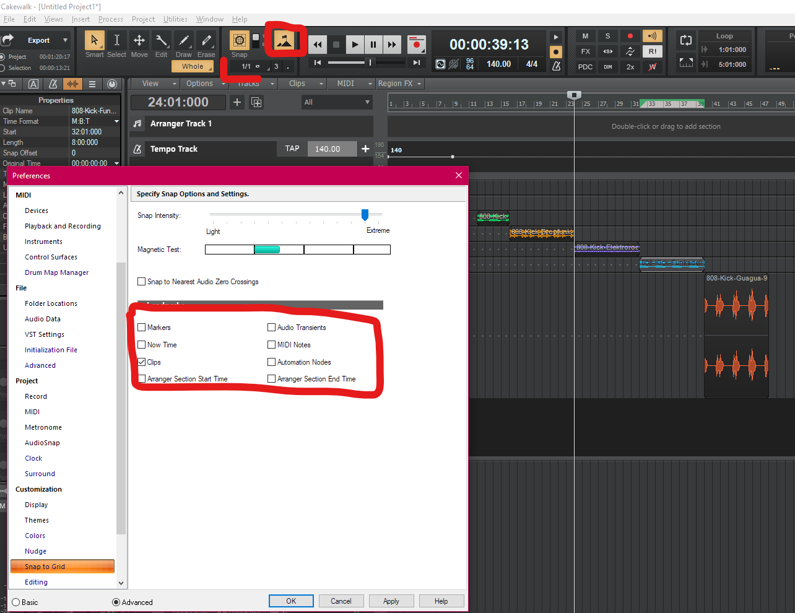Enable Arranger Section End Time checkbox
795x613 pixels.
(x=271, y=378)
